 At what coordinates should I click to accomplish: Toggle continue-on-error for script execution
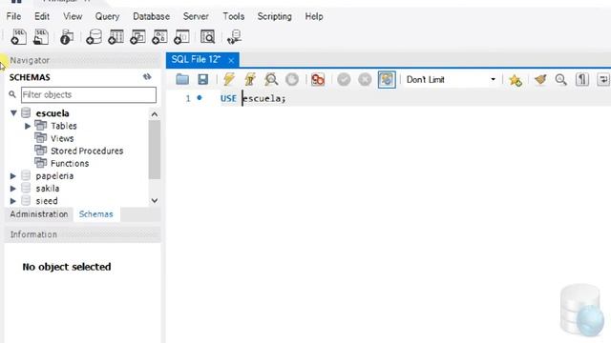coord(318,80)
